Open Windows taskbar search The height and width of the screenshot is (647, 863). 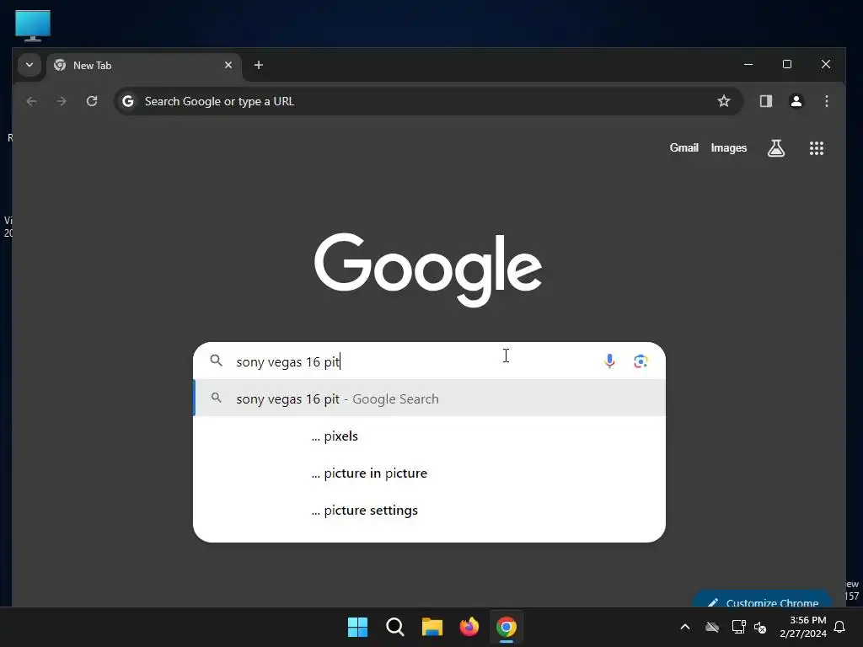tap(394, 627)
